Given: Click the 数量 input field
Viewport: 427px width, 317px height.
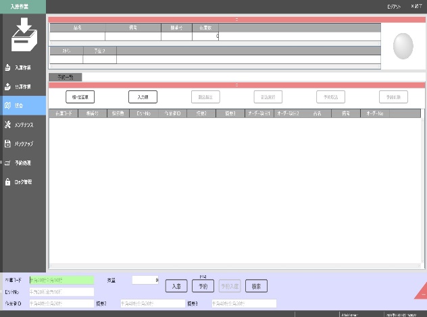Looking at the screenshot, I should (x=145, y=280).
